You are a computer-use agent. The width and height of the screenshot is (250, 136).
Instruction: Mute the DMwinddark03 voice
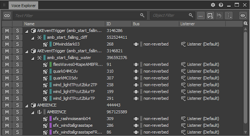point(7,44)
